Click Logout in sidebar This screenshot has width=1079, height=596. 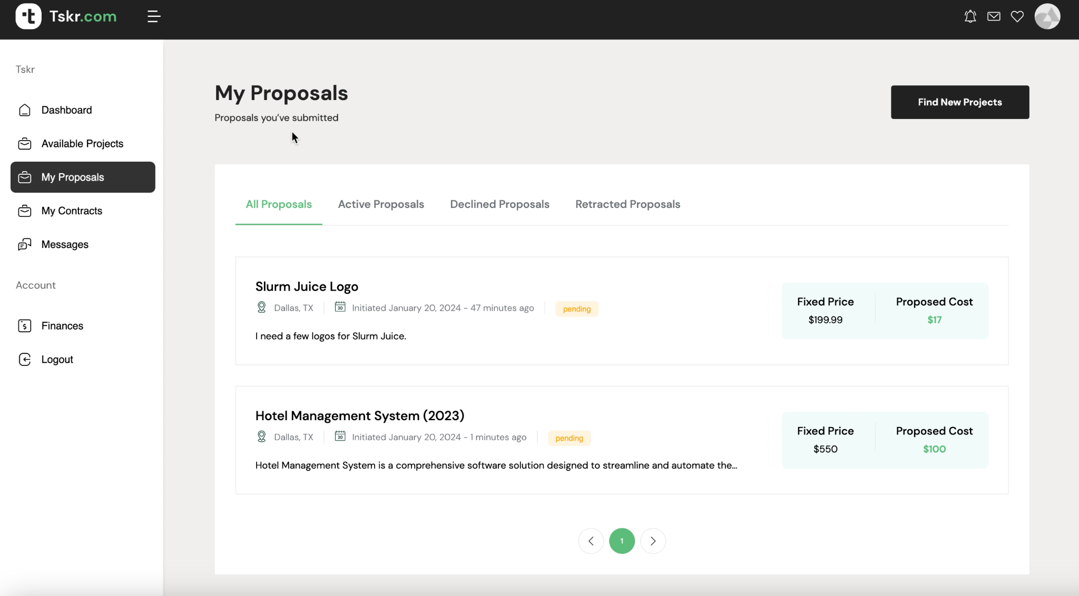click(x=57, y=360)
